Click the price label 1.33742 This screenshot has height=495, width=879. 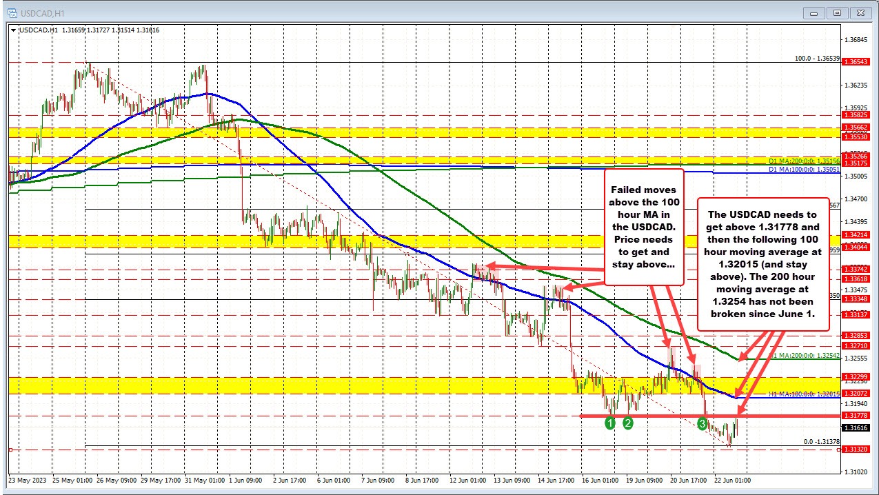coord(854,269)
